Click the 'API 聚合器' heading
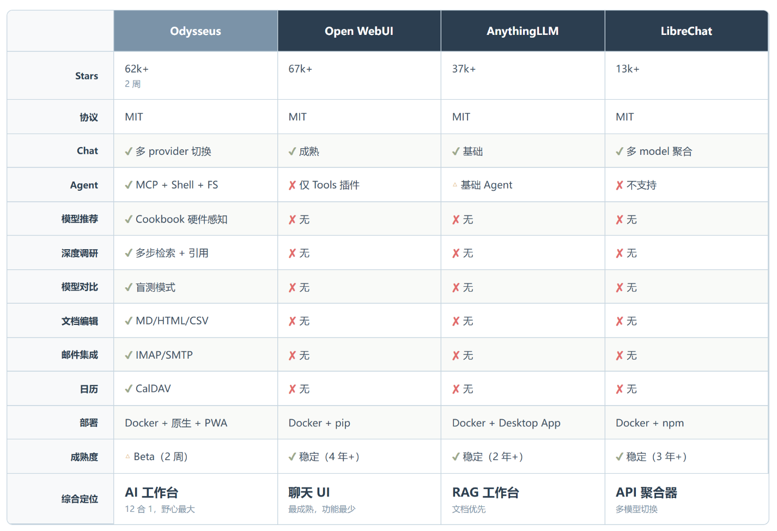 [x=646, y=492]
